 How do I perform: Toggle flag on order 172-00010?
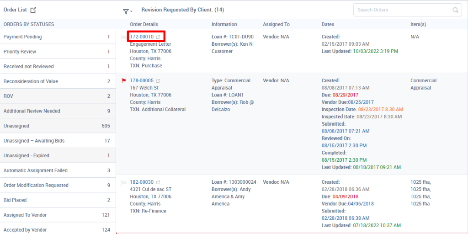point(123,37)
